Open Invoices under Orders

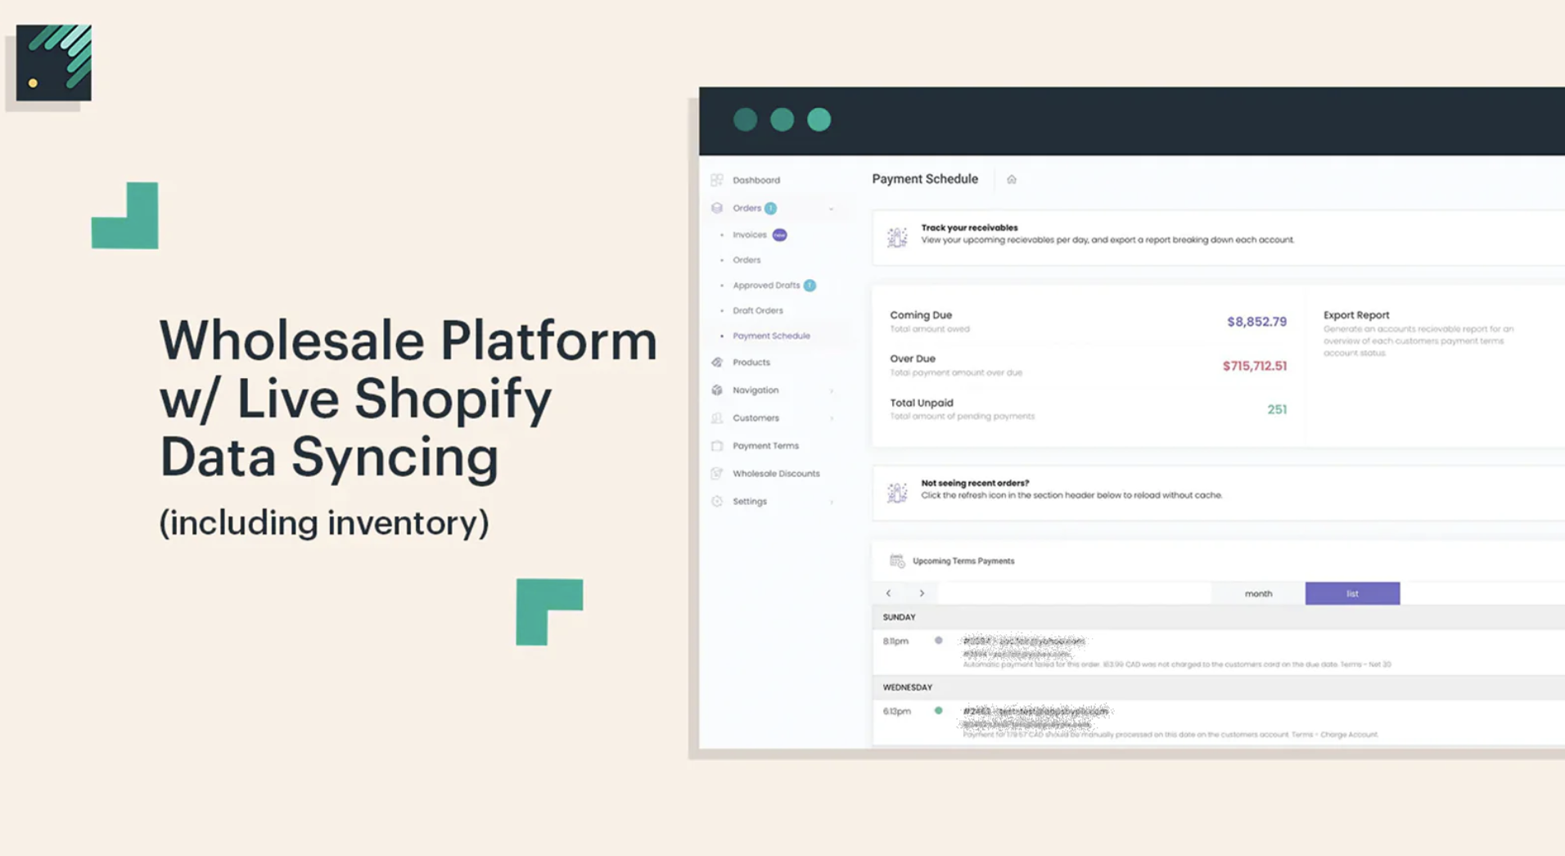pos(750,235)
